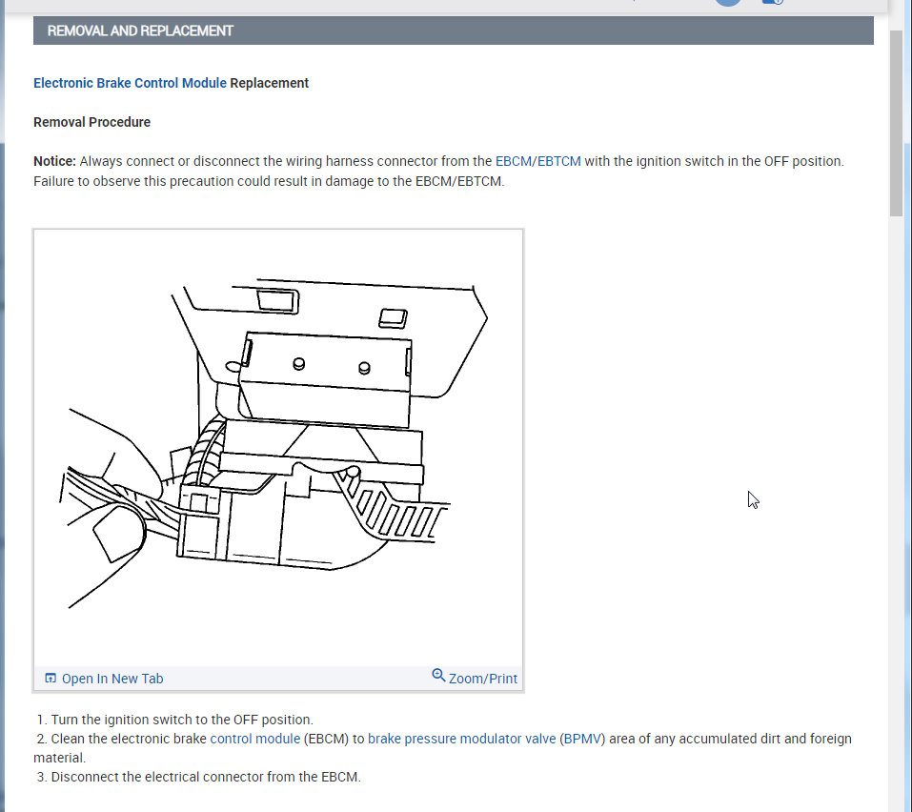Screen dimensions: 912x812
Task: Click the Notice label text
Action: point(54,161)
